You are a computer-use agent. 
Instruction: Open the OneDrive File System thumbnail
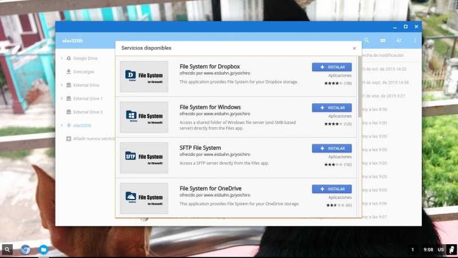coord(144,198)
